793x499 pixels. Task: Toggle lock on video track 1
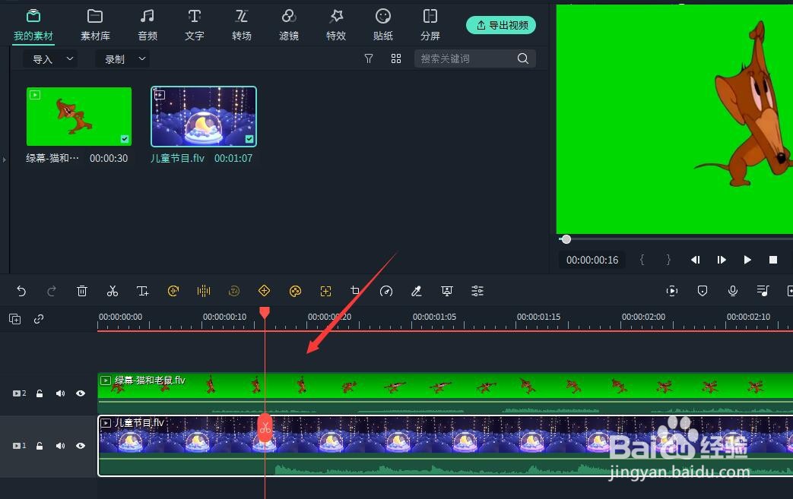pyautogui.click(x=40, y=446)
